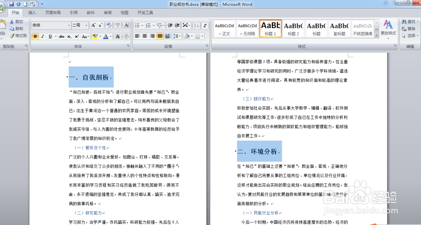Show or hide paragraph marks
Screen dimensions: 421x225
pos(205,25)
